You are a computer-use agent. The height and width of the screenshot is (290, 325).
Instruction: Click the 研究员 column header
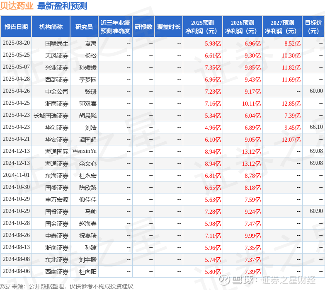point(84,27)
